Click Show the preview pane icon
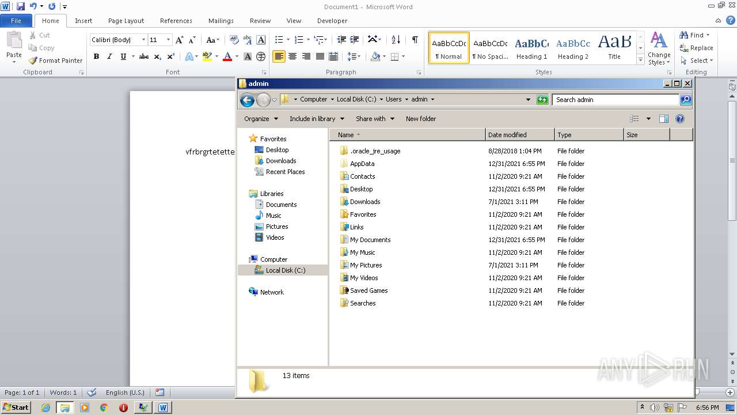Viewport: 737px width, 415px height. click(x=664, y=119)
